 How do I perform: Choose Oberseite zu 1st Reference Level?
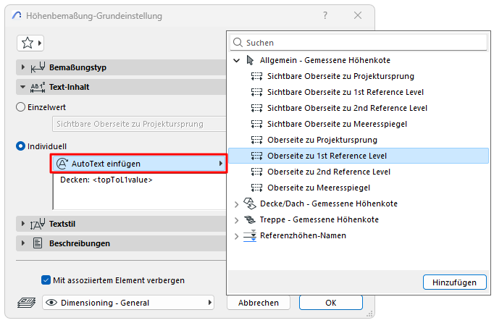359,156
